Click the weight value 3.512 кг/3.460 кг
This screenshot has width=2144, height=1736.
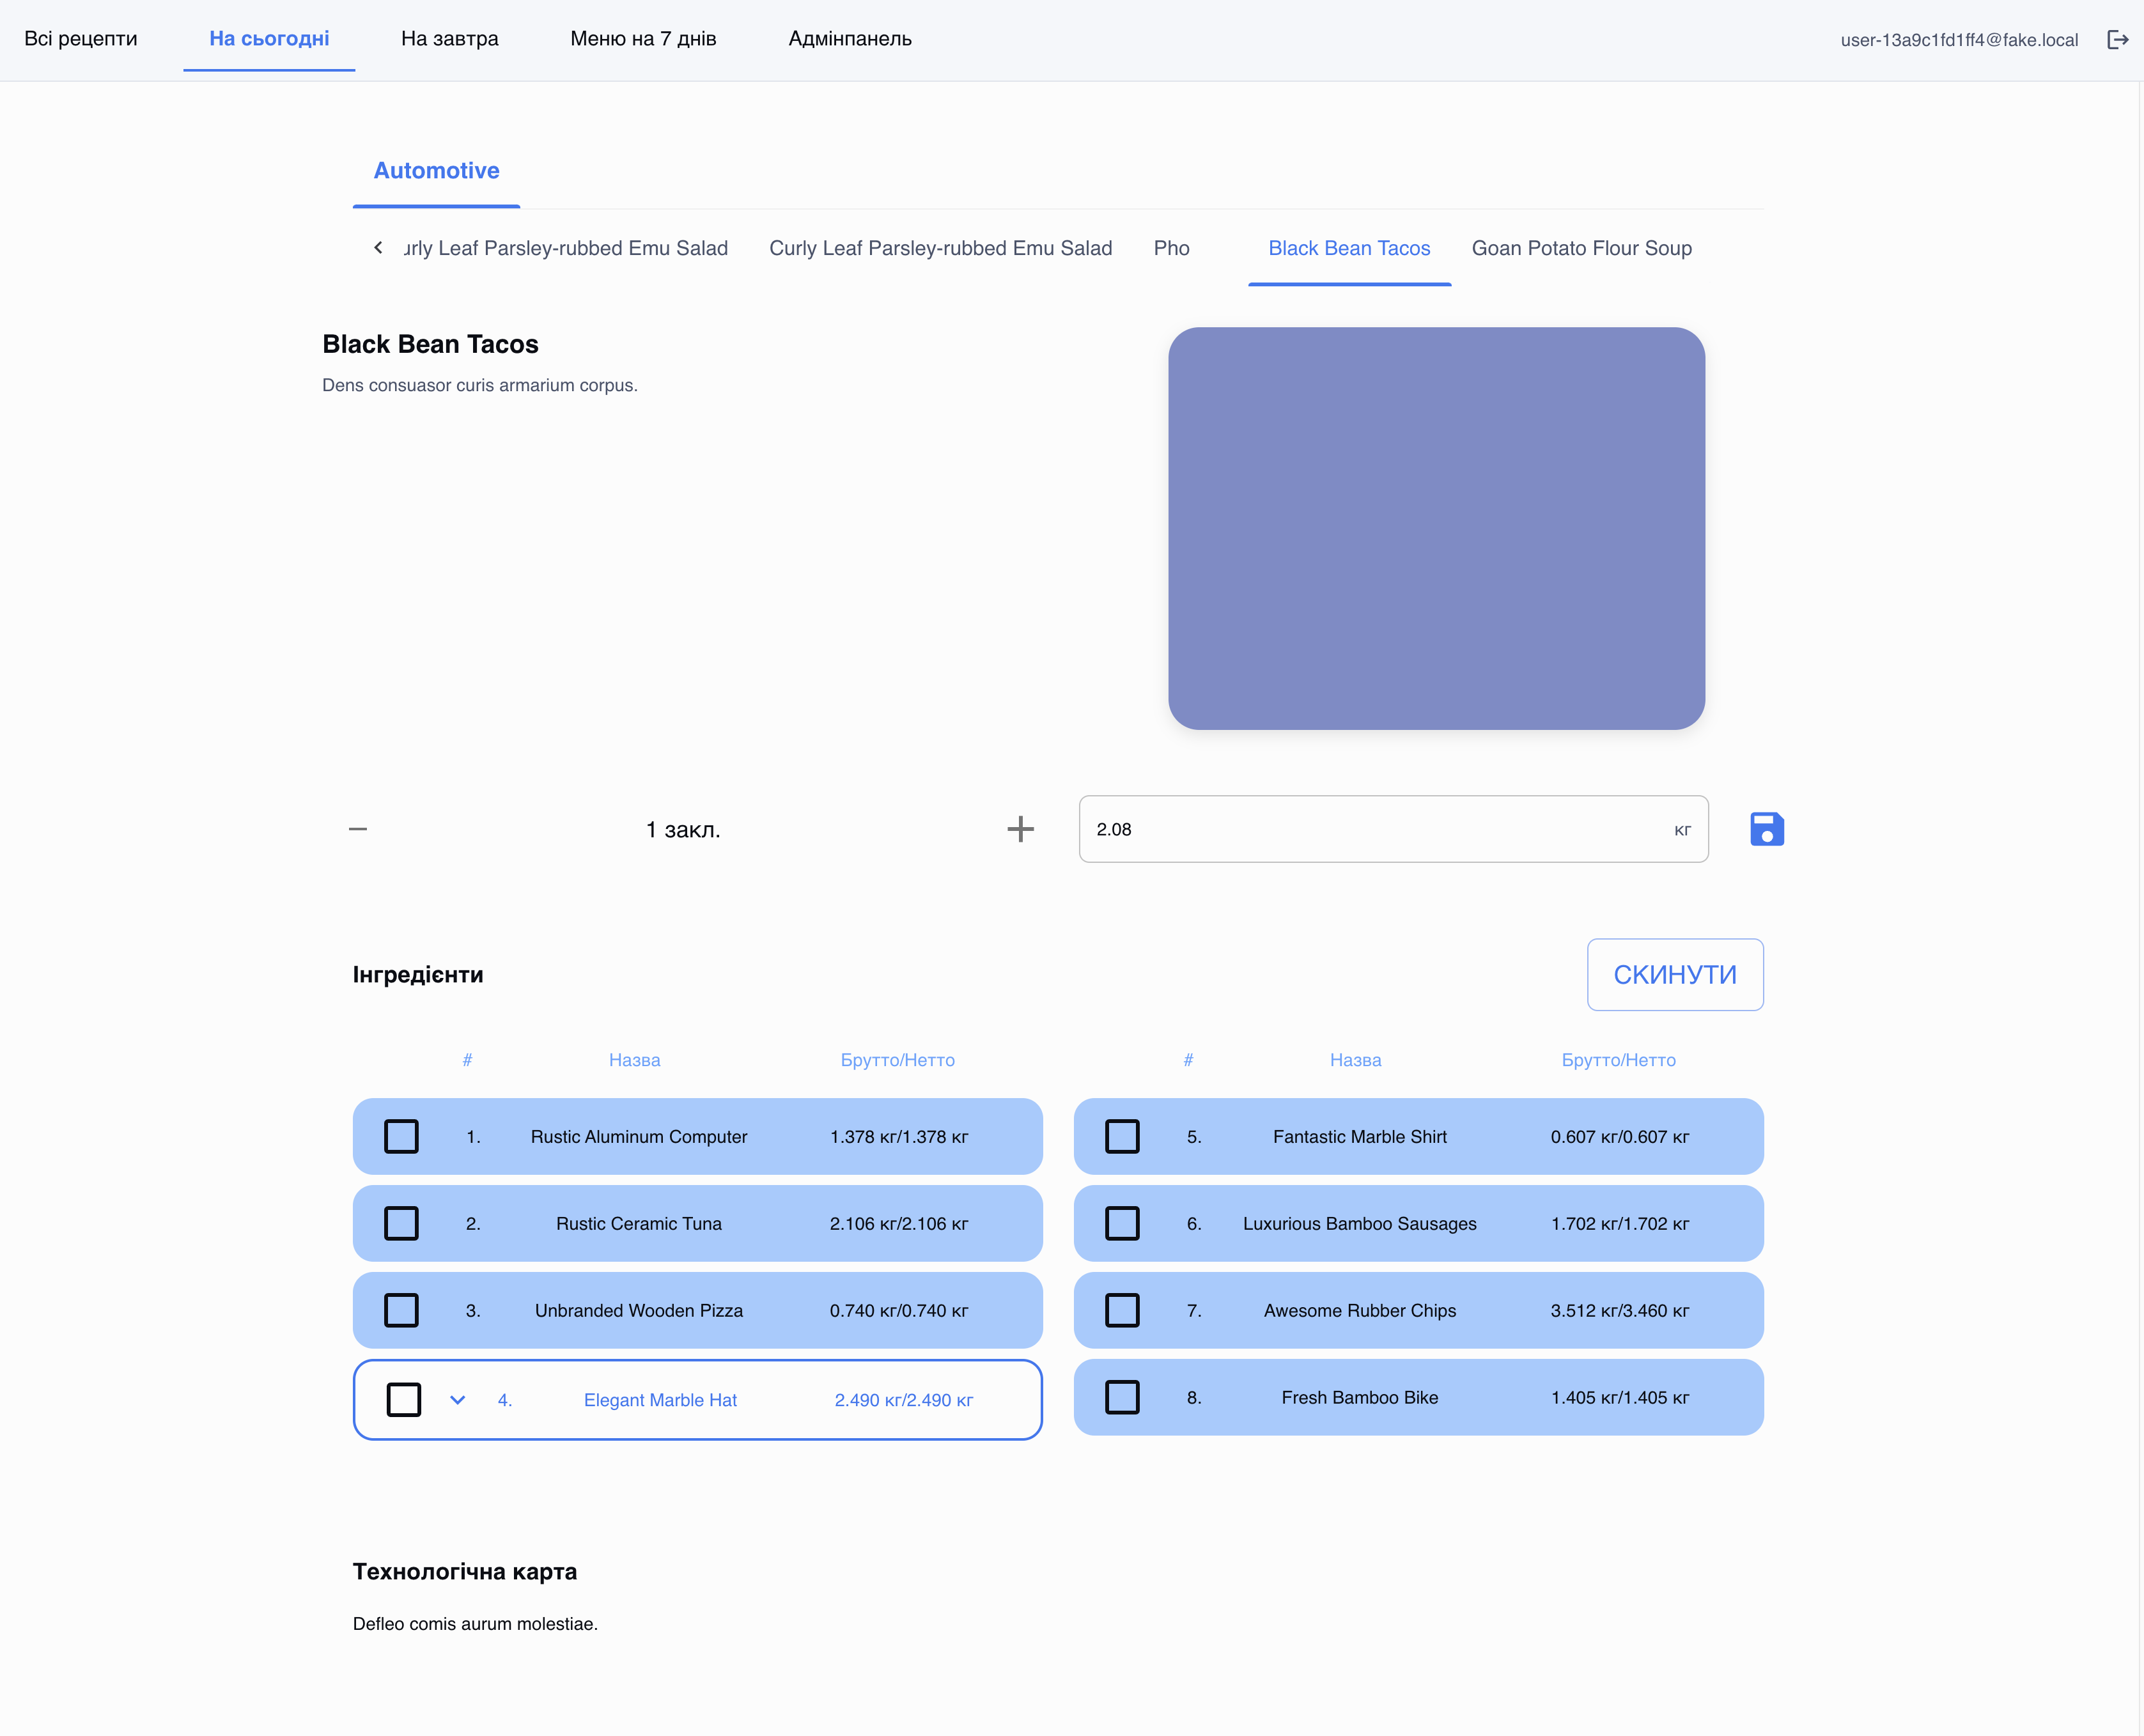[x=1619, y=1311]
